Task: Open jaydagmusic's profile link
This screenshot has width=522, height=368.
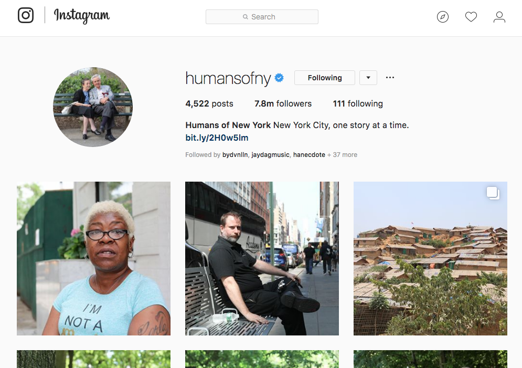Action: click(x=270, y=154)
